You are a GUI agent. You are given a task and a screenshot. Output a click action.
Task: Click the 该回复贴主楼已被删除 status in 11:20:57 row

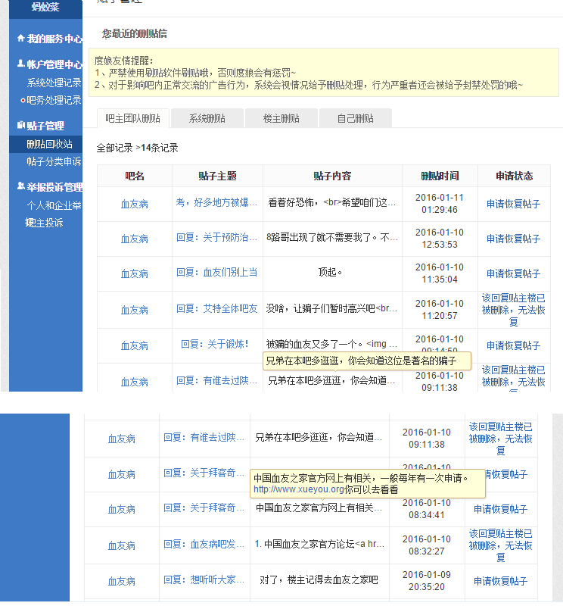[x=513, y=310]
